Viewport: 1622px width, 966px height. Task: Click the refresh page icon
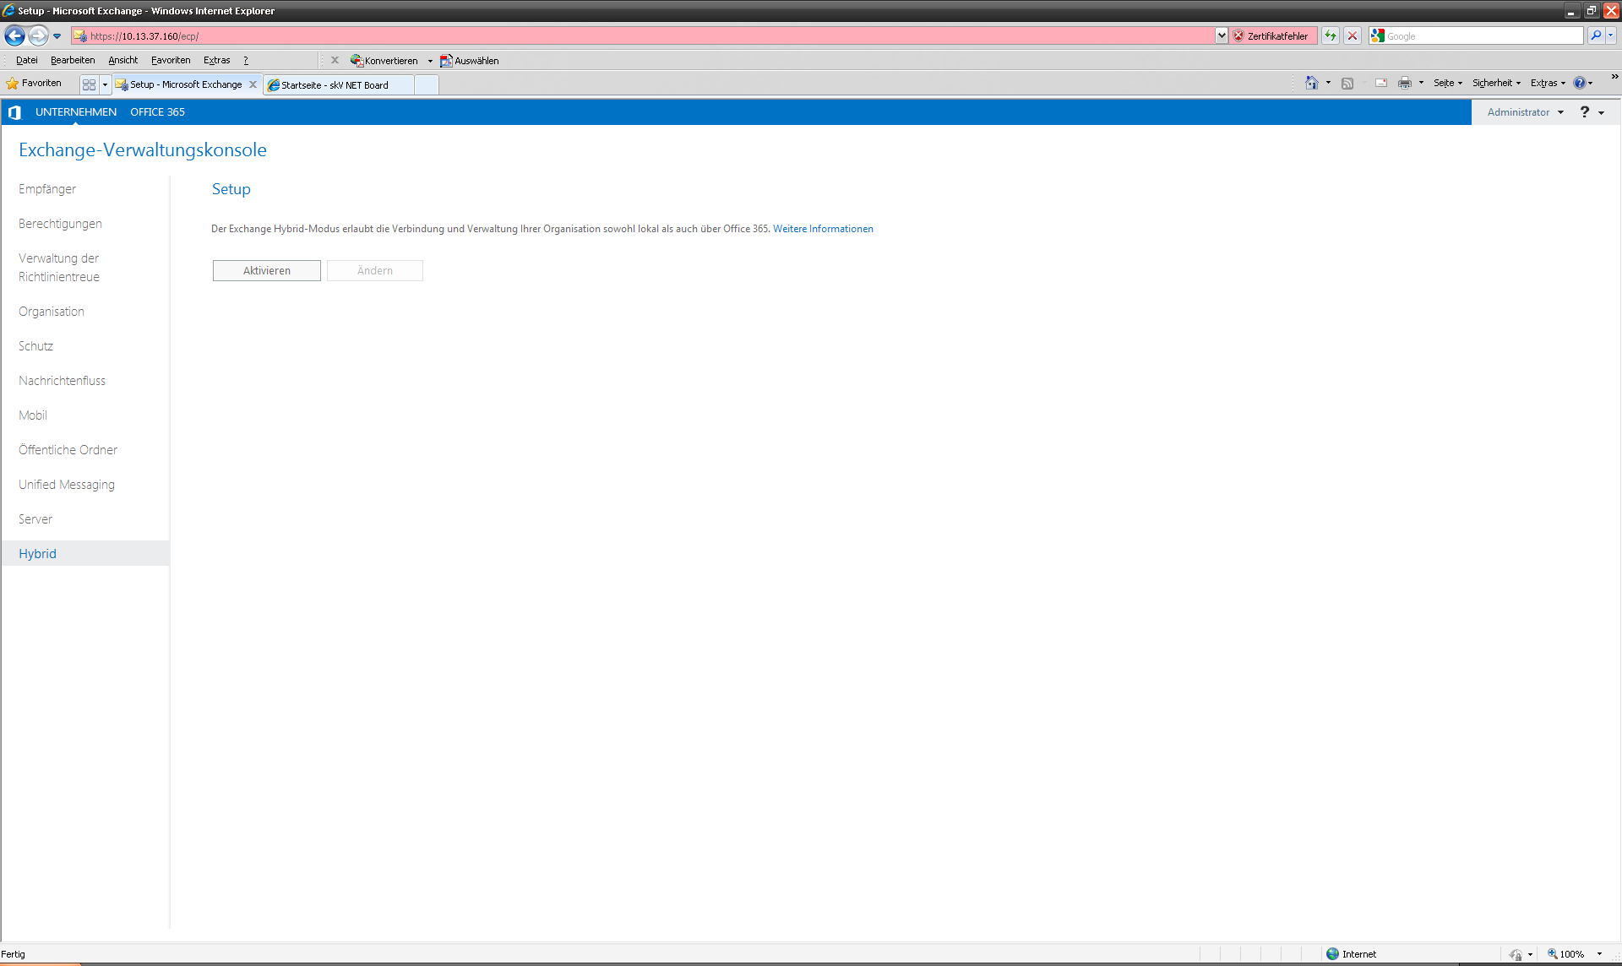[x=1331, y=35]
